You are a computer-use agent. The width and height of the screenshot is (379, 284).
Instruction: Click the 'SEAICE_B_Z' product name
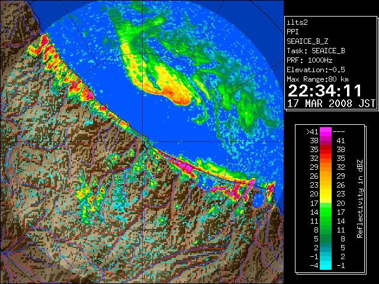click(x=307, y=41)
